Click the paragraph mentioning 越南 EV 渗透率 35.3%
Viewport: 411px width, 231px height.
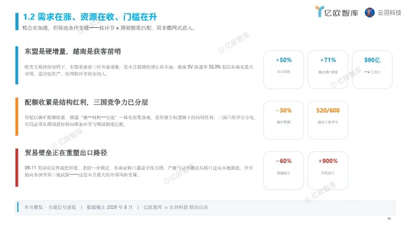(x=139, y=70)
